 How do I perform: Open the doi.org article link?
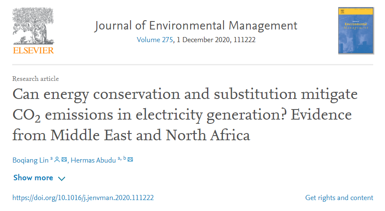point(83,198)
